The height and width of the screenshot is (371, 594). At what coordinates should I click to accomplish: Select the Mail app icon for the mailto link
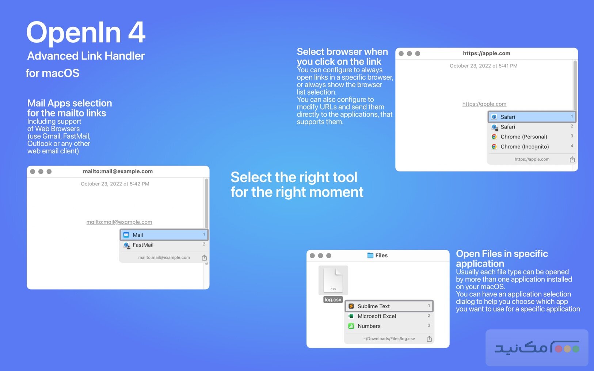click(127, 235)
